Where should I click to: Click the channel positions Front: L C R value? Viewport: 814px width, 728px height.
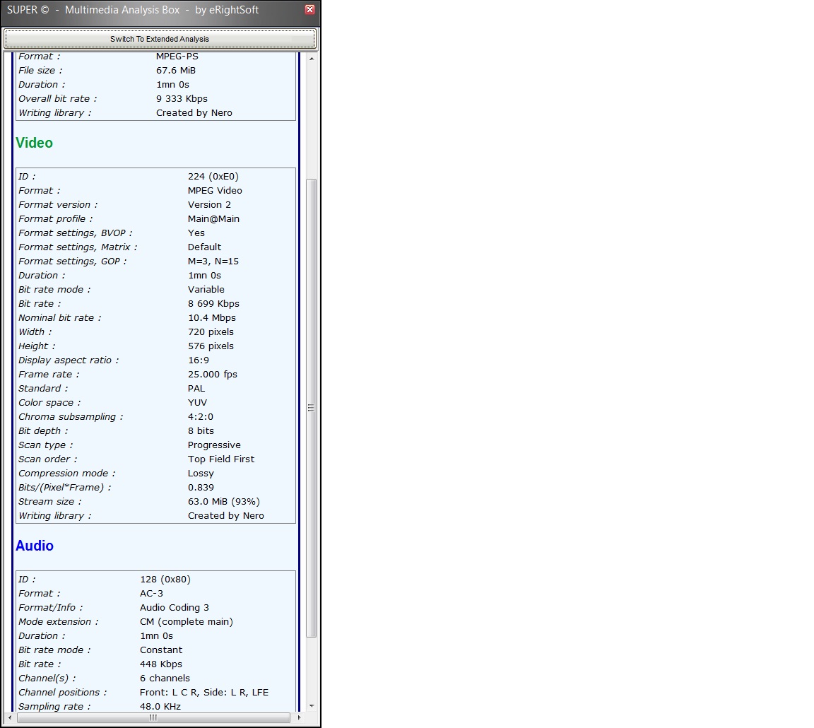[x=204, y=693]
